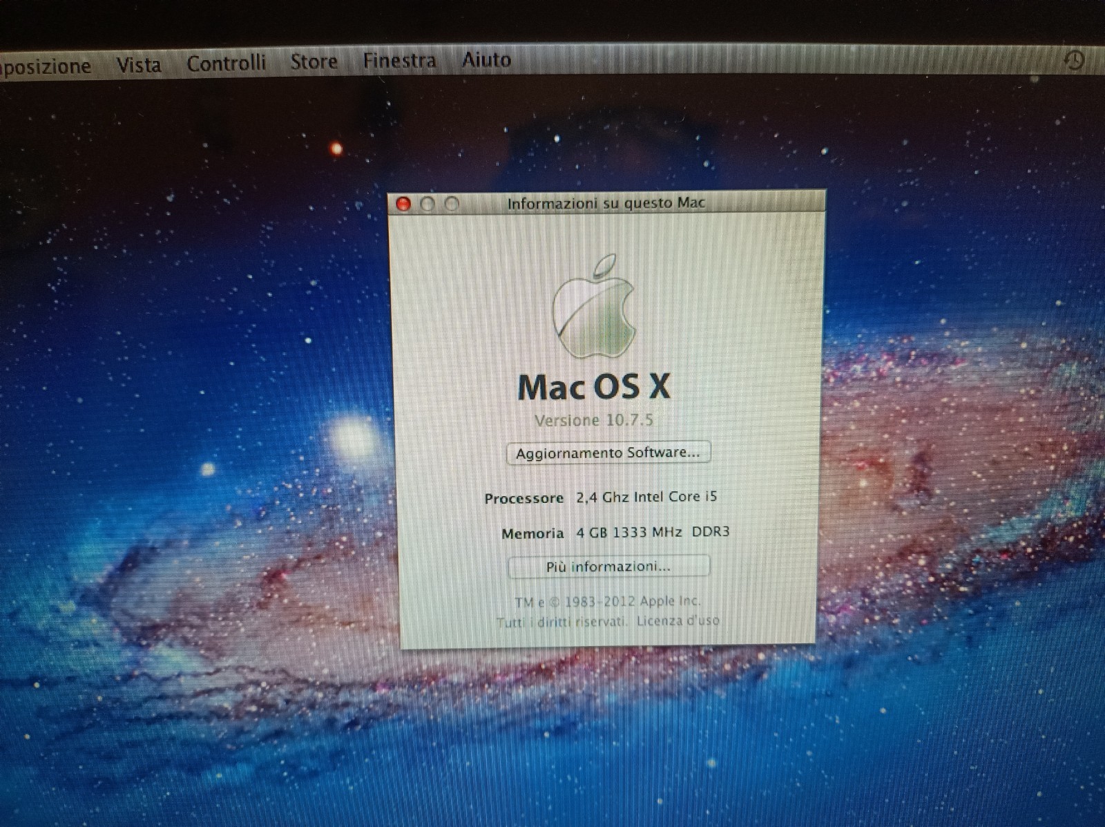1105x827 pixels.
Task: Click the Time Machine icon in menu bar
Action: pos(1074,61)
